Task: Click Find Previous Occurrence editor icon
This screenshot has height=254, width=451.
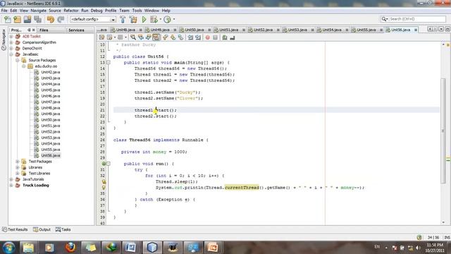Action: point(141,37)
